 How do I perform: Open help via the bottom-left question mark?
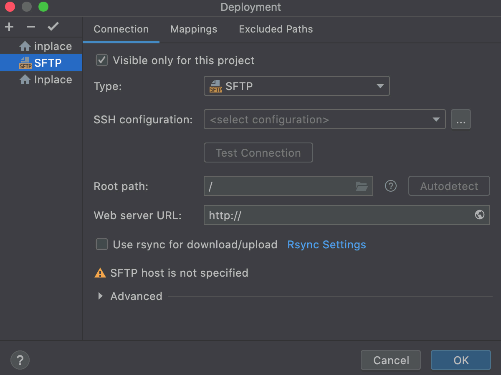point(20,360)
